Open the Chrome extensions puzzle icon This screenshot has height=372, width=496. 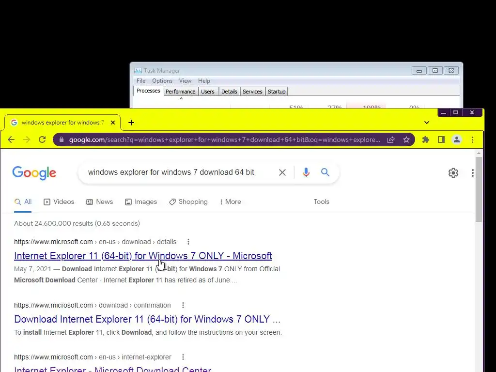pyautogui.click(x=426, y=139)
